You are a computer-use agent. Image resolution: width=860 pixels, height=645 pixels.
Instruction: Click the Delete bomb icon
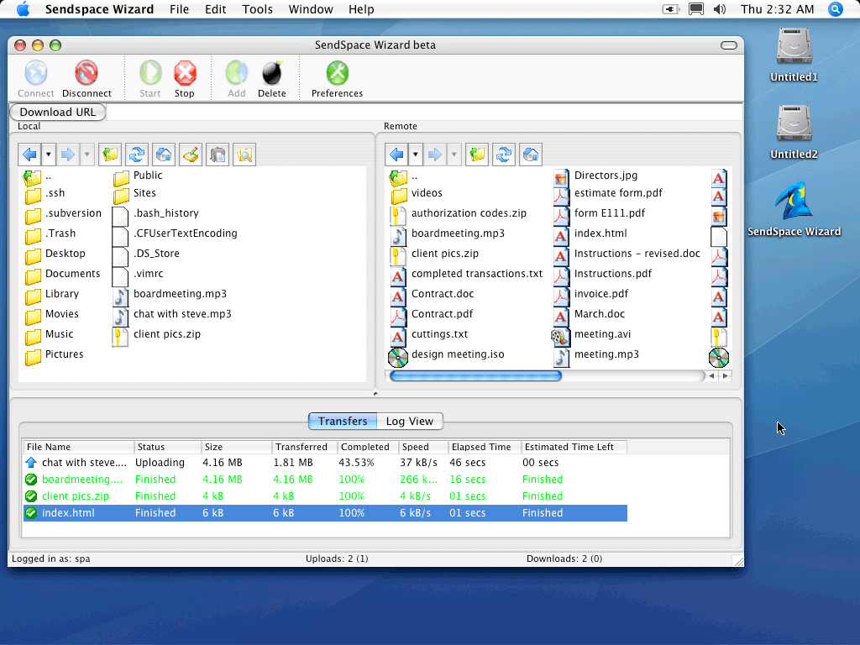pyautogui.click(x=272, y=73)
